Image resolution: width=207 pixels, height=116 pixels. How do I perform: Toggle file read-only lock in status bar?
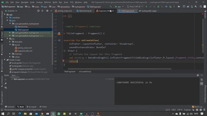point(193,110)
